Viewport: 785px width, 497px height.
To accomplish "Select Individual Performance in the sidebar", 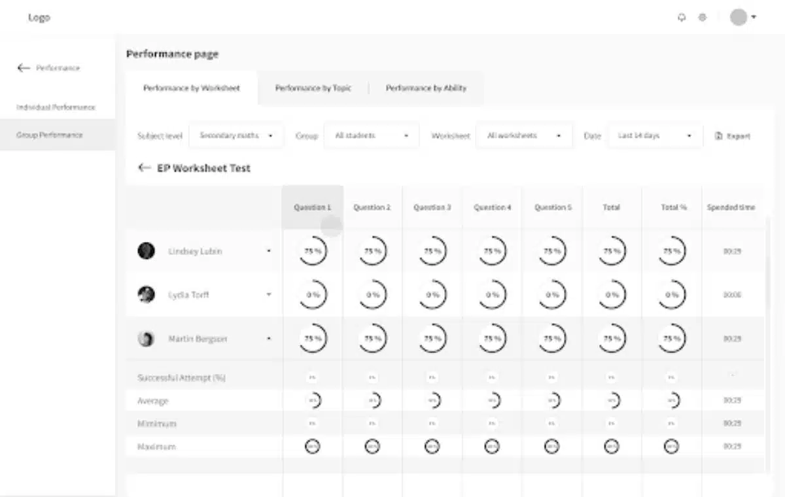I will click(56, 107).
